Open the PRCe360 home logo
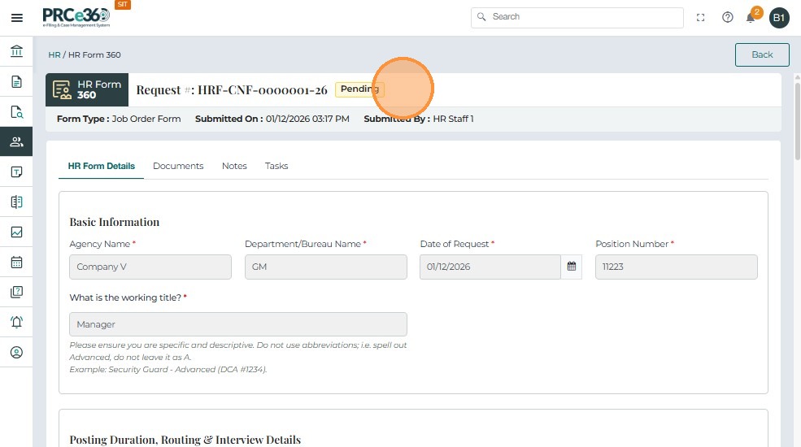 (x=76, y=17)
